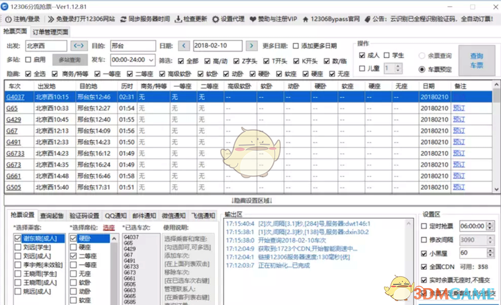
Task: Increase the 儿童 count stepper
Action: point(398,66)
